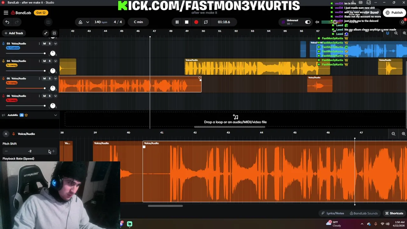Edit the 140 bpm tempo
The image size is (407, 229).
(x=101, y=22)
